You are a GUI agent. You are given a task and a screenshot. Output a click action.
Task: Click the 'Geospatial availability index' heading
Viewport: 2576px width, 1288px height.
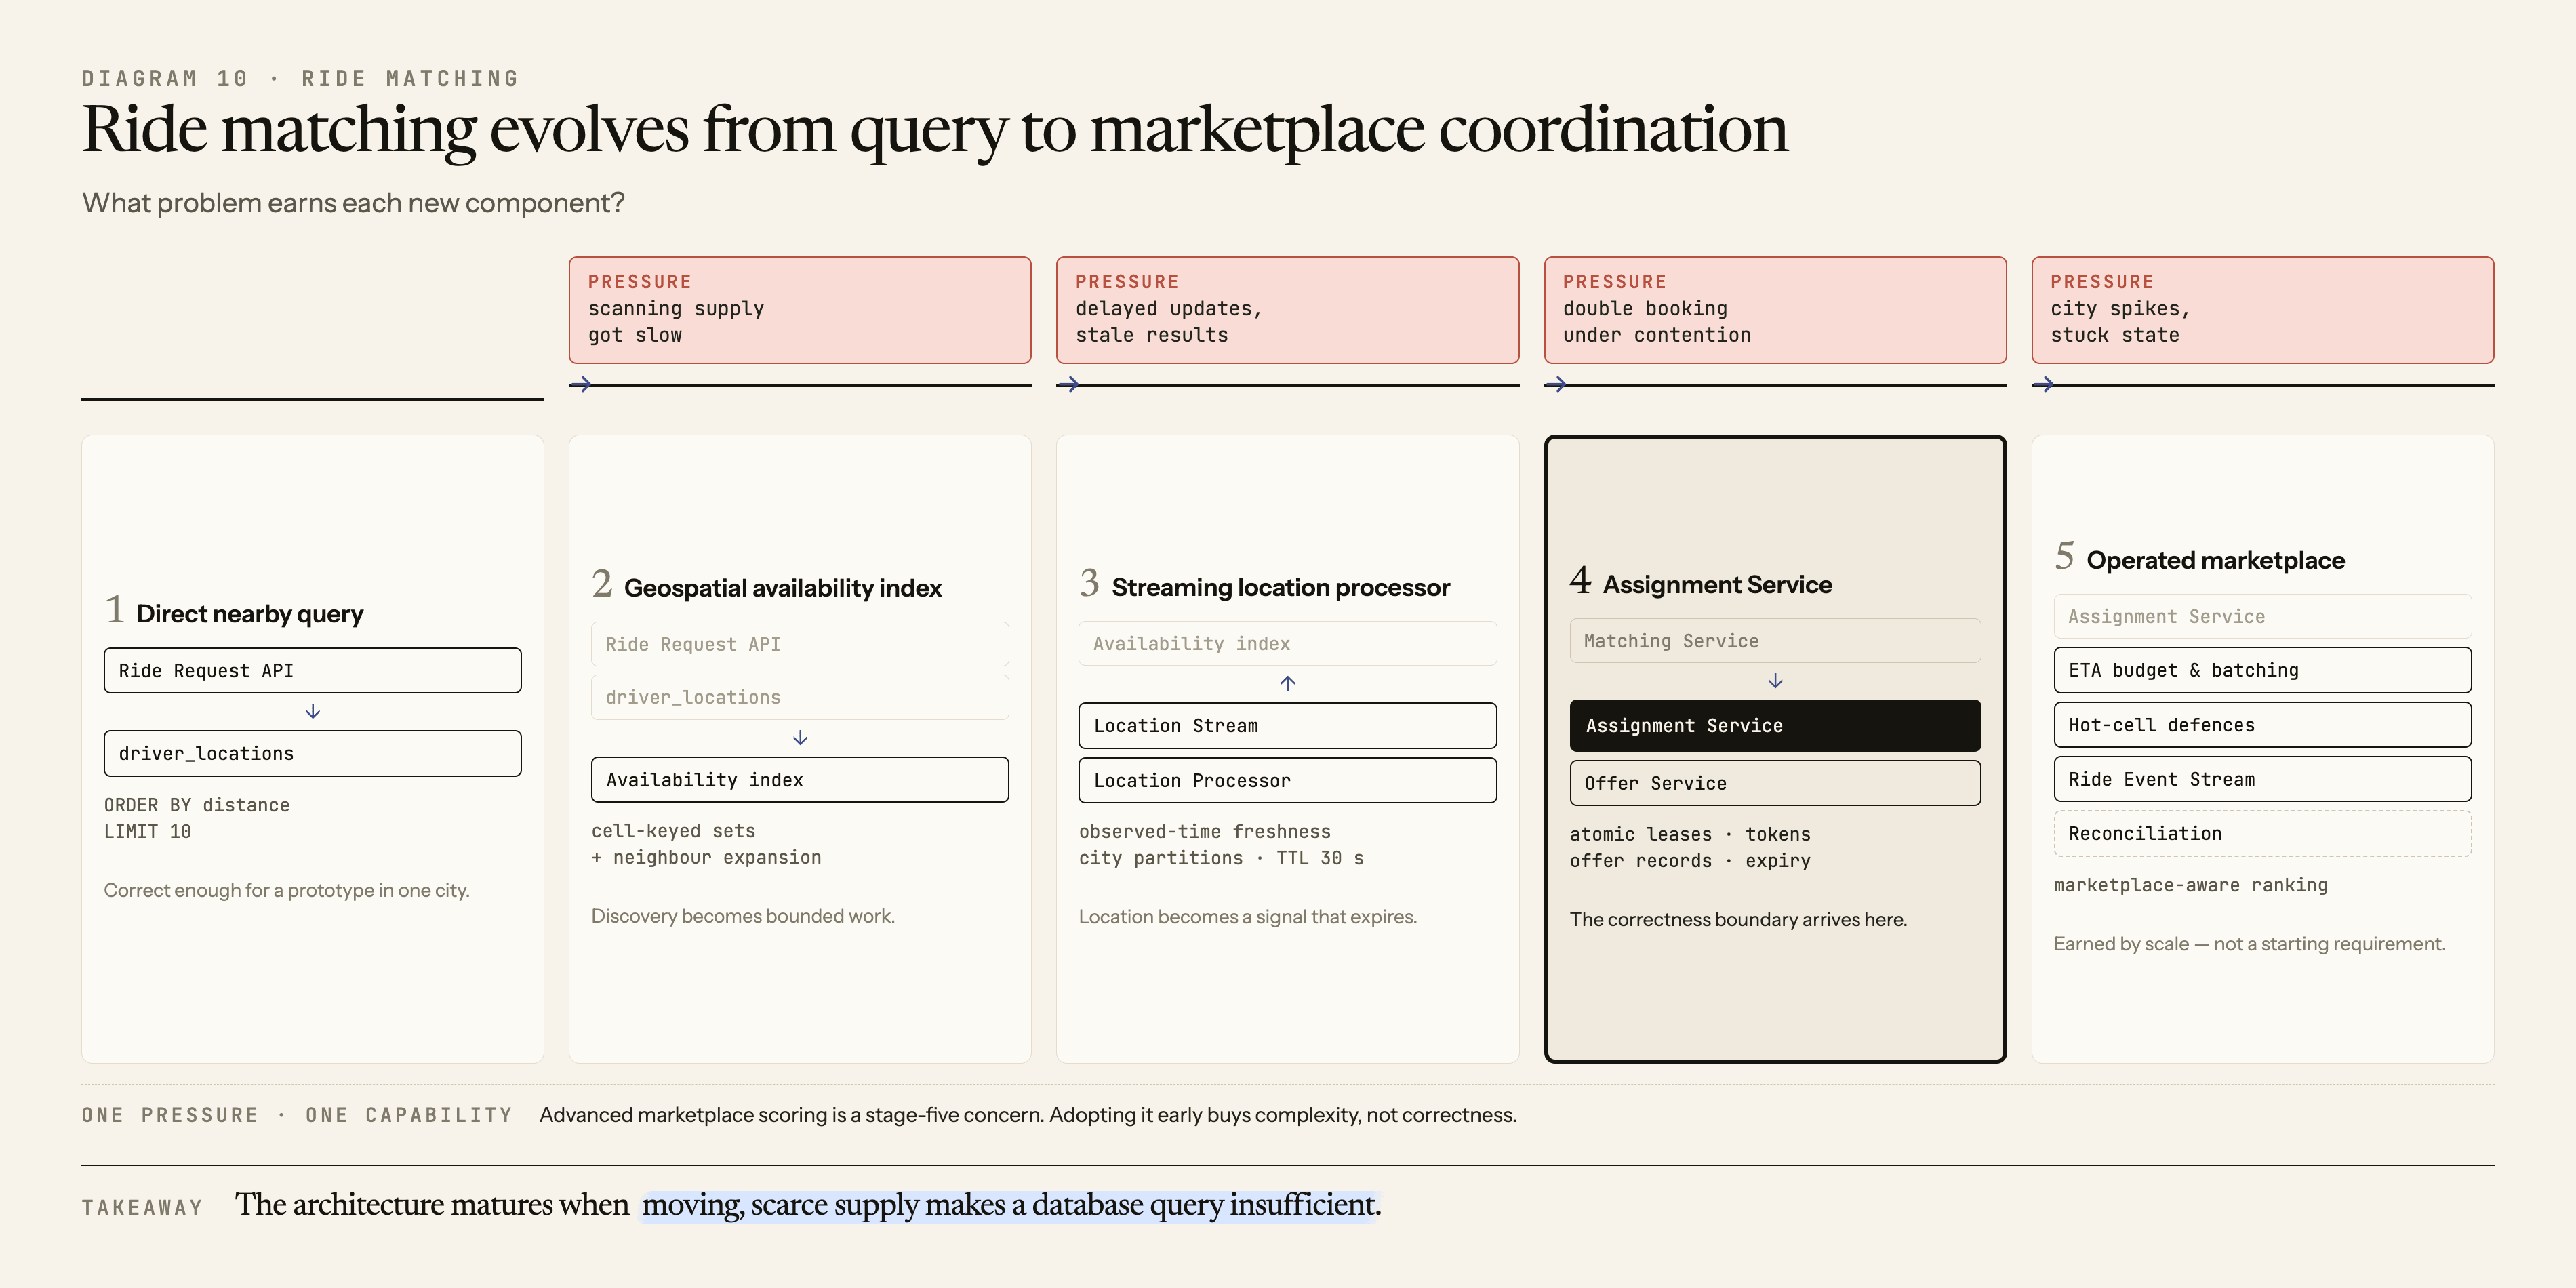click(783, 588)
